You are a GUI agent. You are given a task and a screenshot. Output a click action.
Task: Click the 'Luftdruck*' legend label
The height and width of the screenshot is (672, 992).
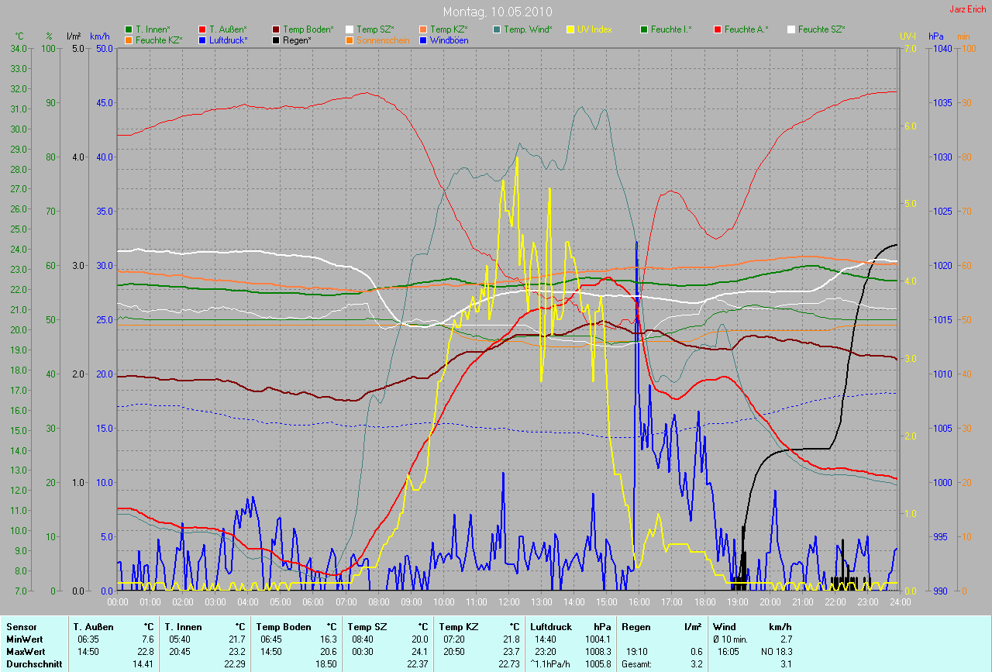click(229, 40)
